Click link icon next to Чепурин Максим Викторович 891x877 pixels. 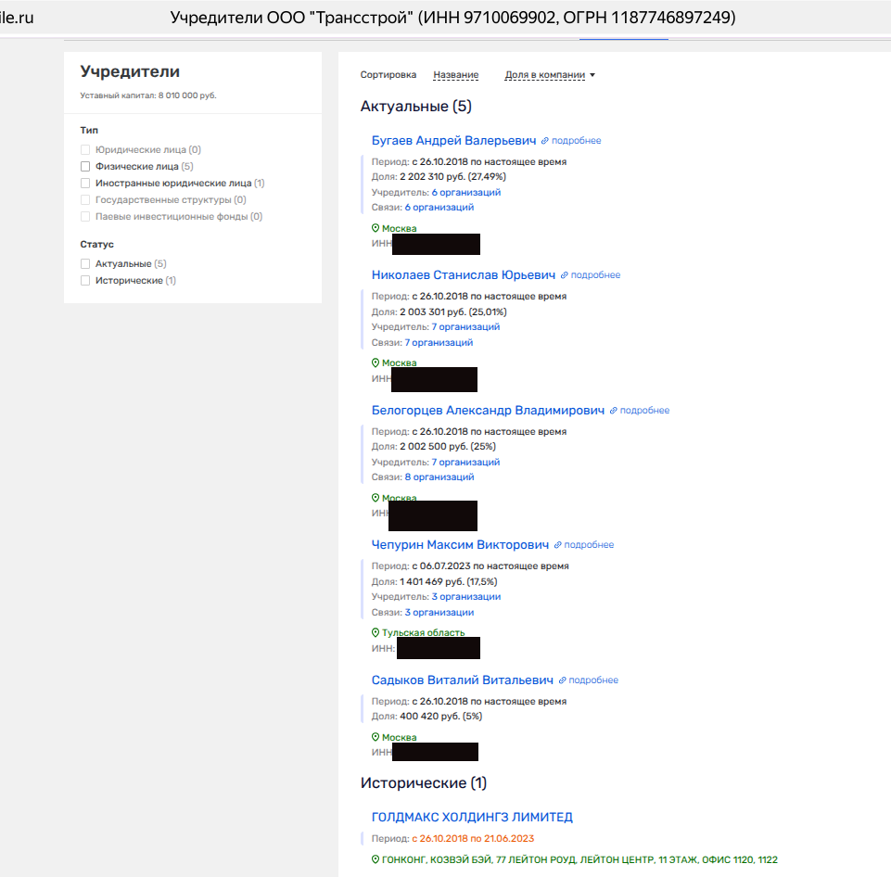[558, 545]
